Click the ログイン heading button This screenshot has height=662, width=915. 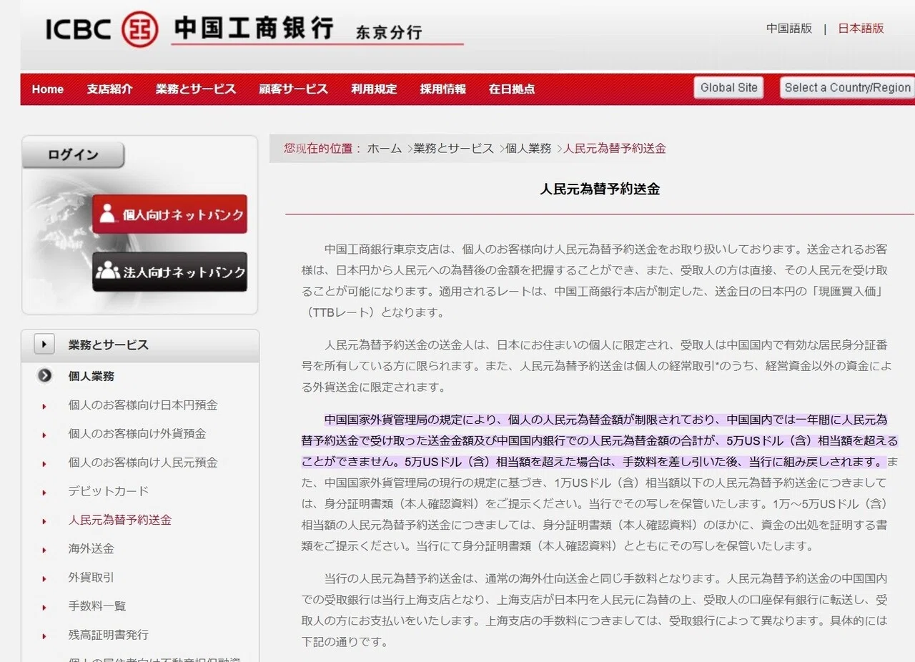coord(73,155)
